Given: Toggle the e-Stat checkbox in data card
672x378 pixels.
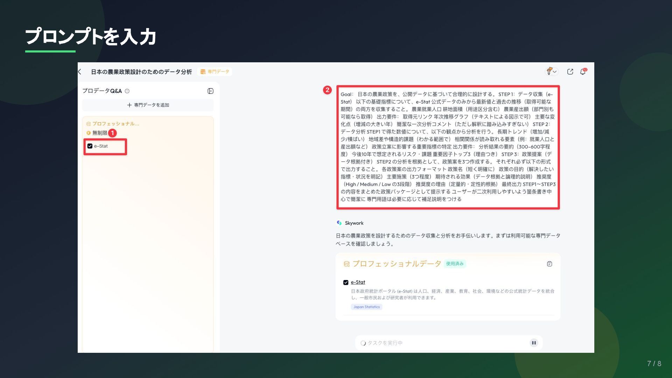Looking at the screenshot, I should pos(346,282).
